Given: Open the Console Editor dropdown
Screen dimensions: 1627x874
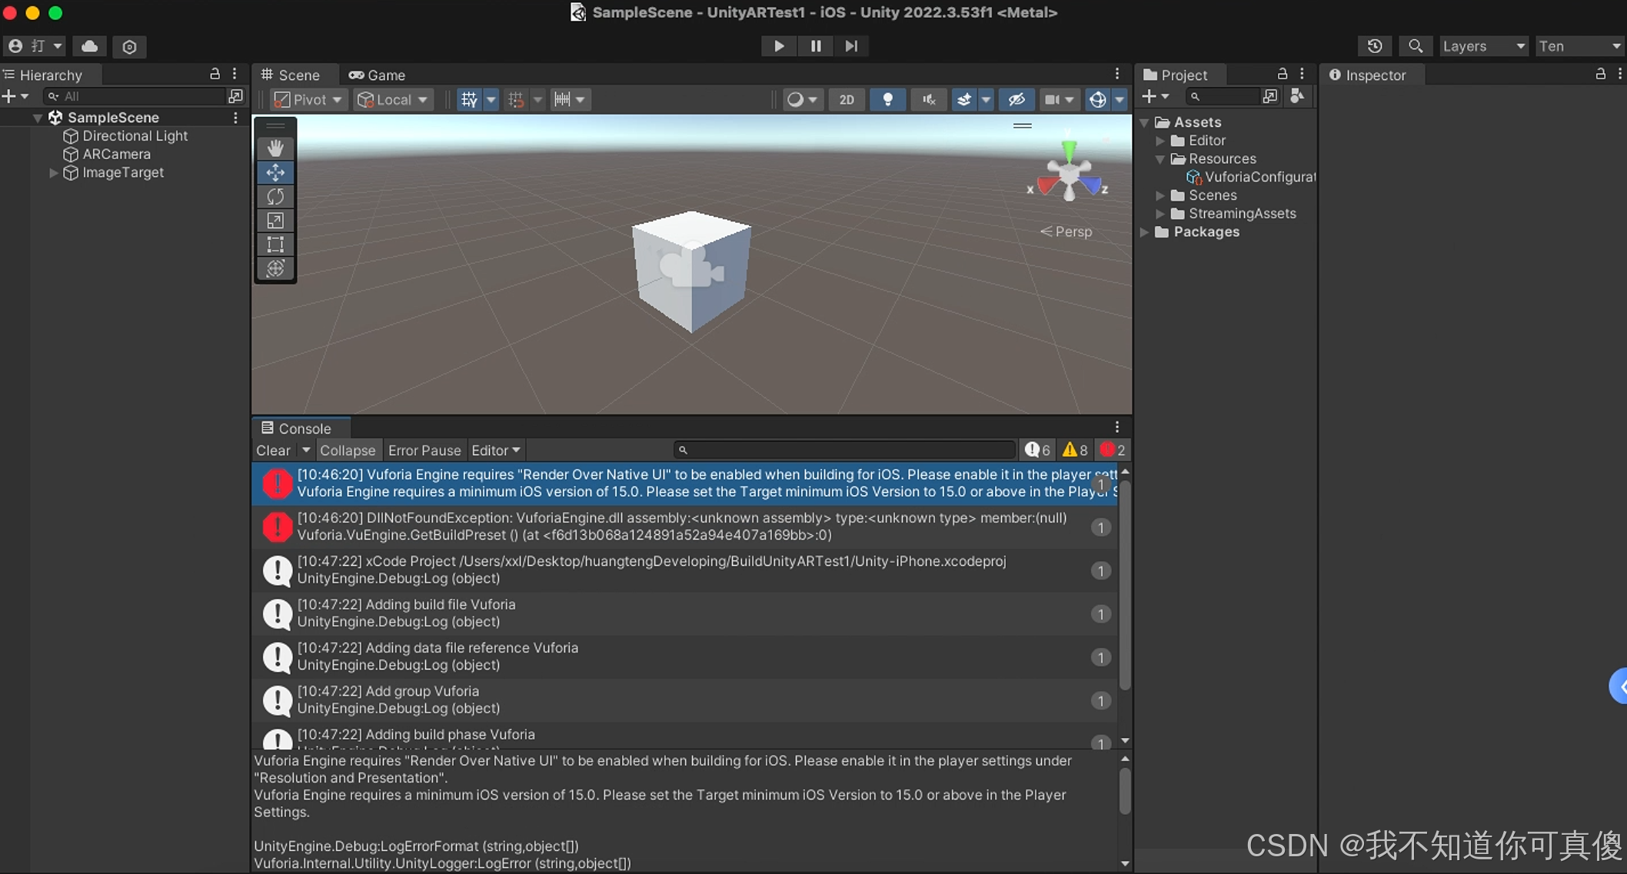Looking at the screenshot, I should pos(496,450).
